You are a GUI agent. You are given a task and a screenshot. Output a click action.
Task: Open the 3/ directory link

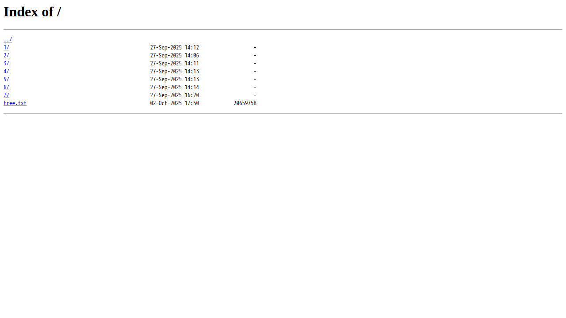click(x=6, y=64)
